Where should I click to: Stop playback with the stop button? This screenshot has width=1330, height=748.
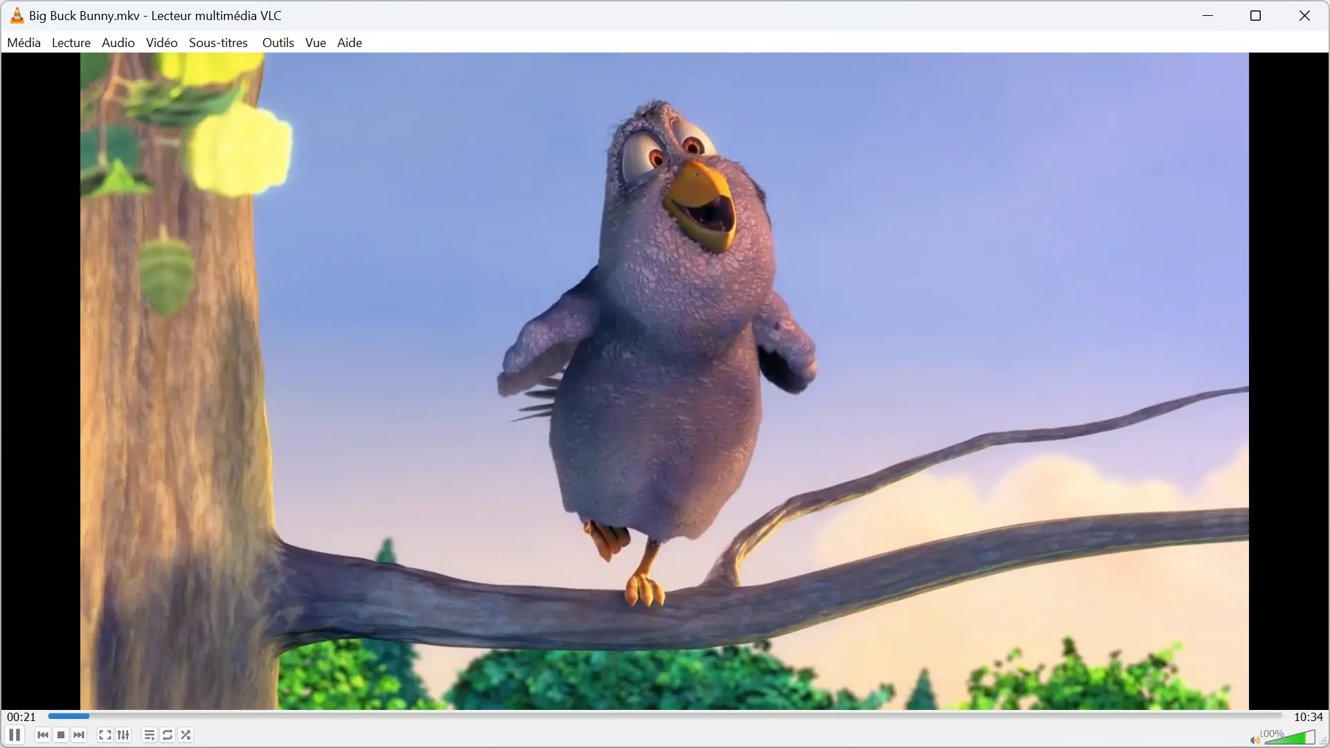[61, 735]
